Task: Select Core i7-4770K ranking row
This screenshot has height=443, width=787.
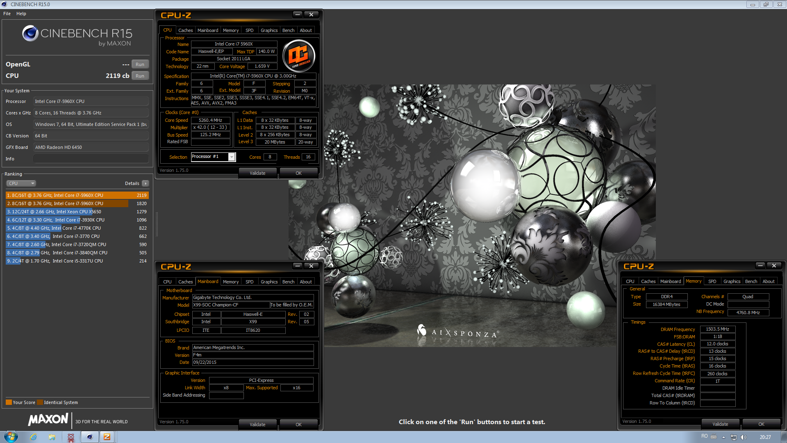Action: coord(77,228)
